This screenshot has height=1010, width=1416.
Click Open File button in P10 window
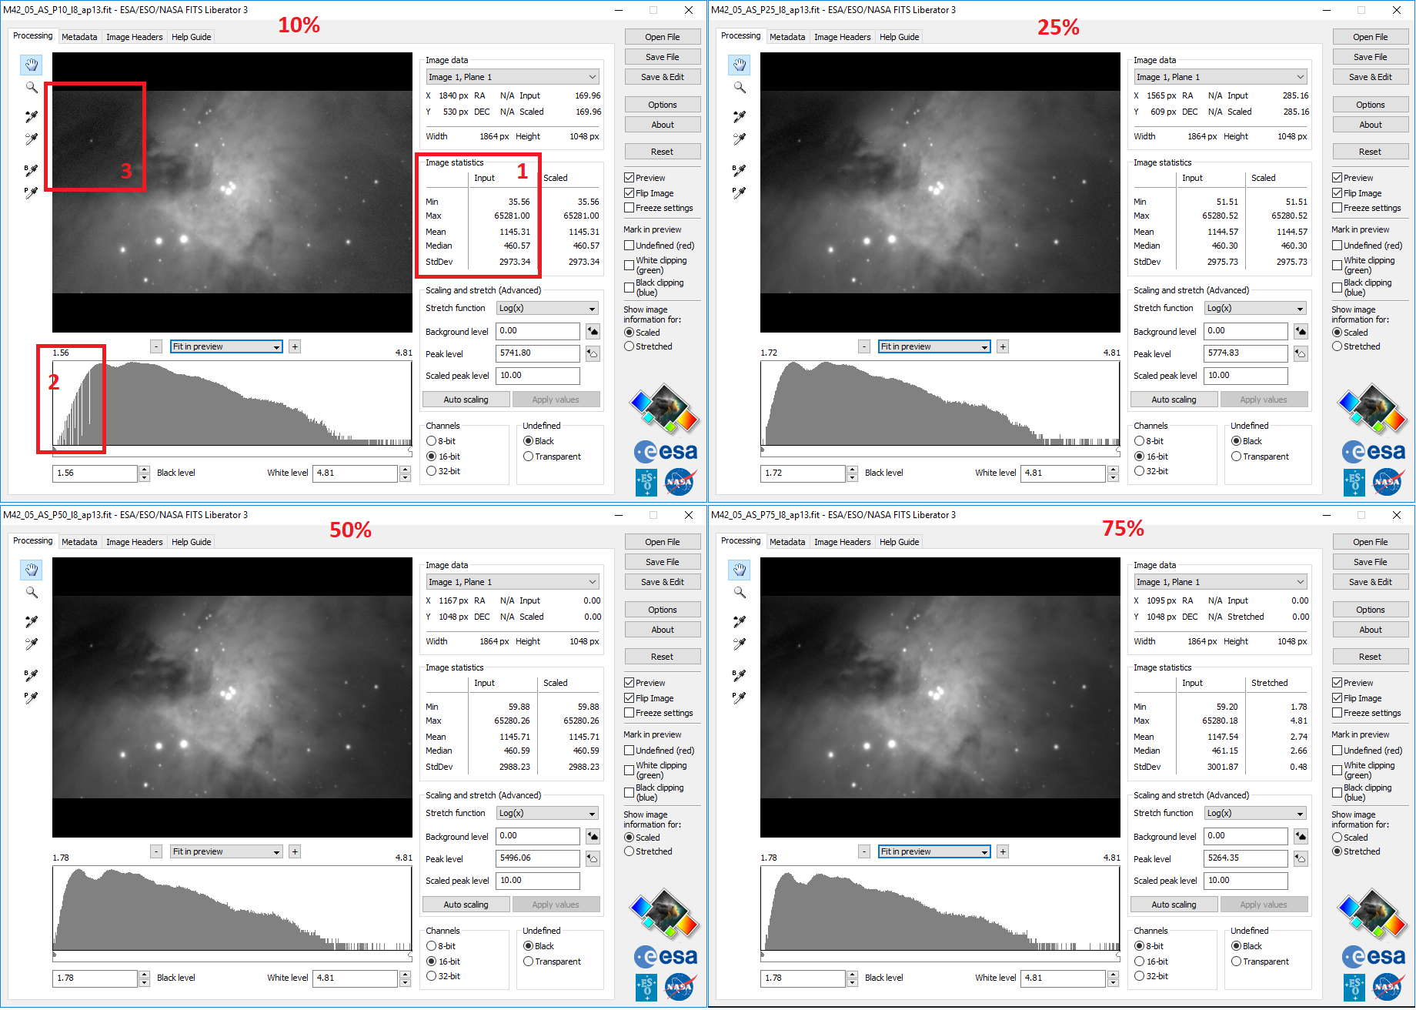663,37
